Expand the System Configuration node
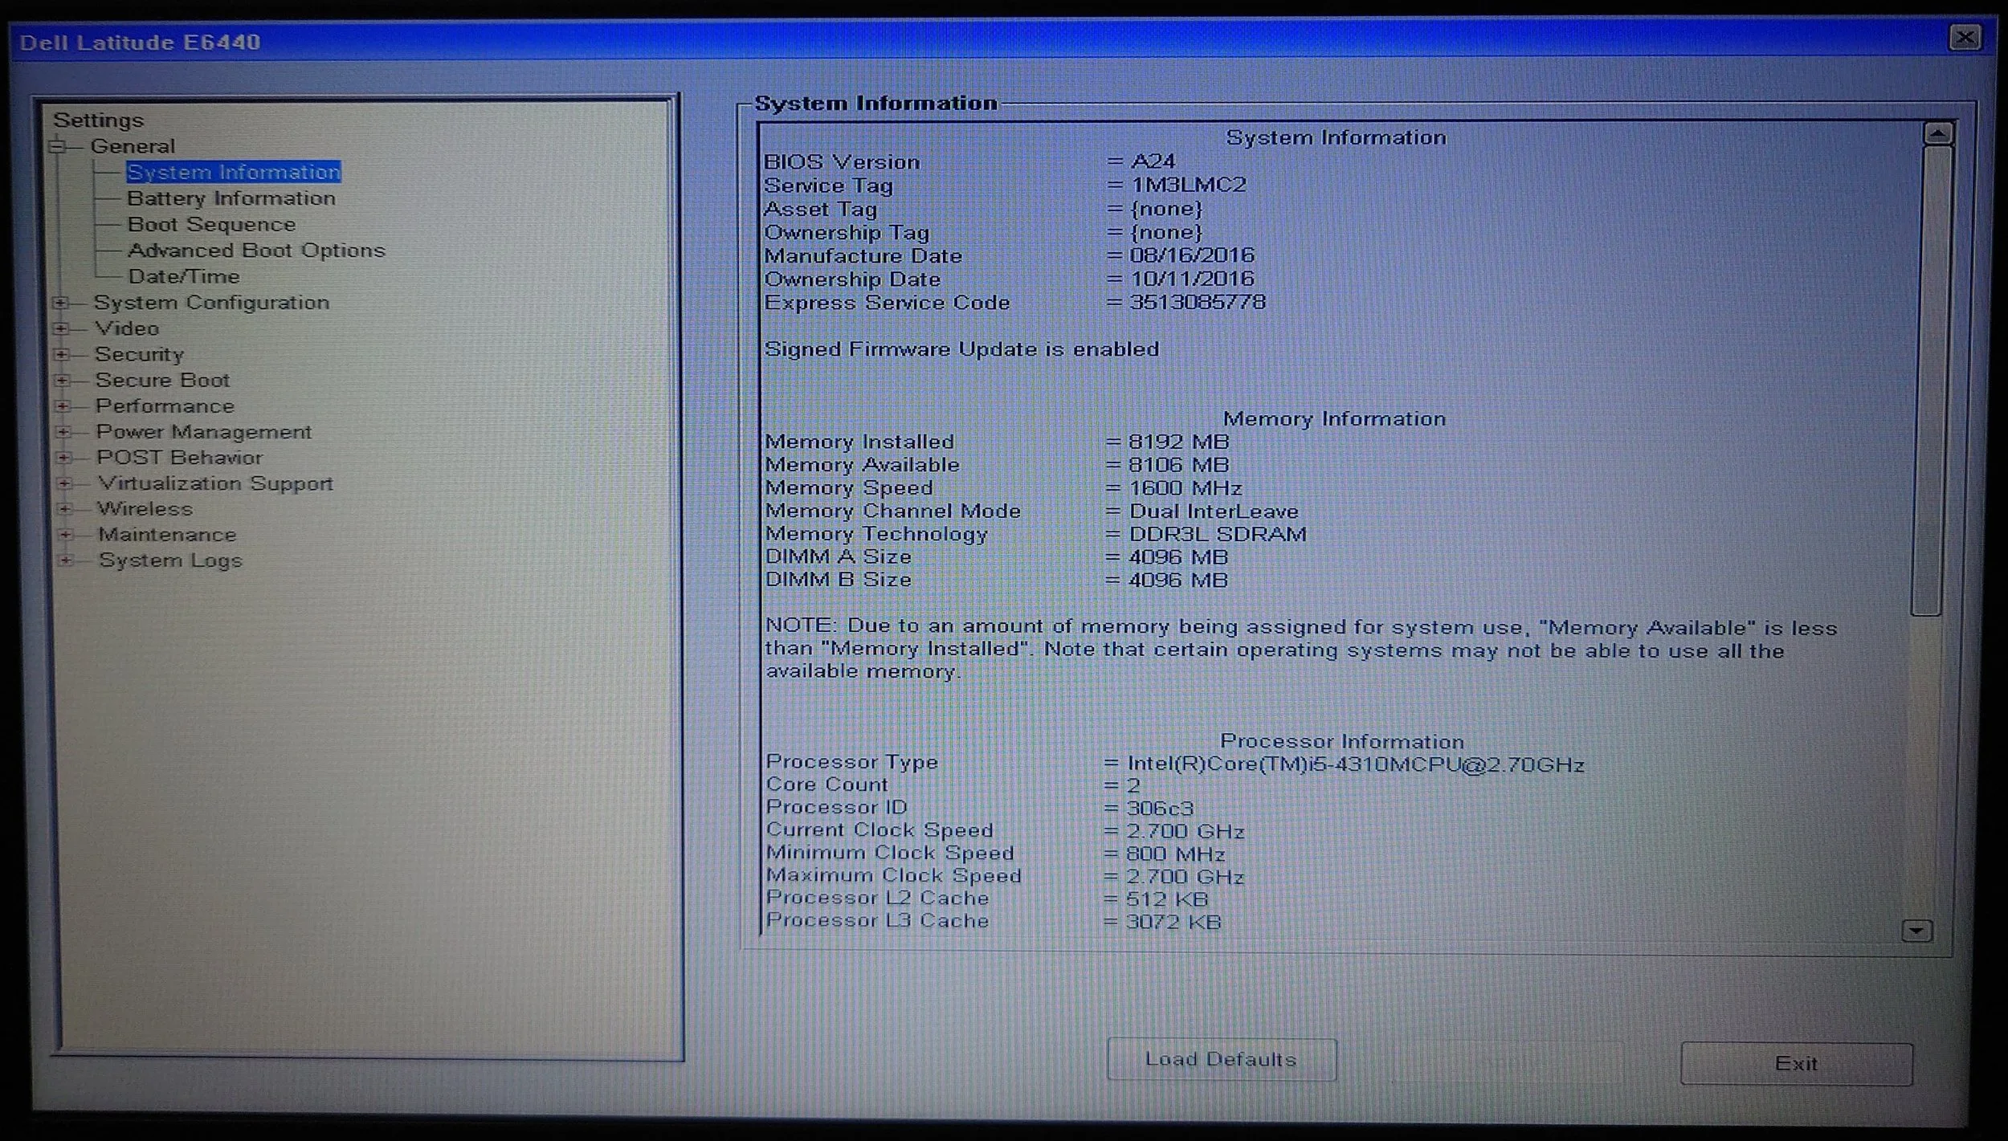Image resolution: width=2008 pixels, height=1141 pixels. [x=60, y=303]
